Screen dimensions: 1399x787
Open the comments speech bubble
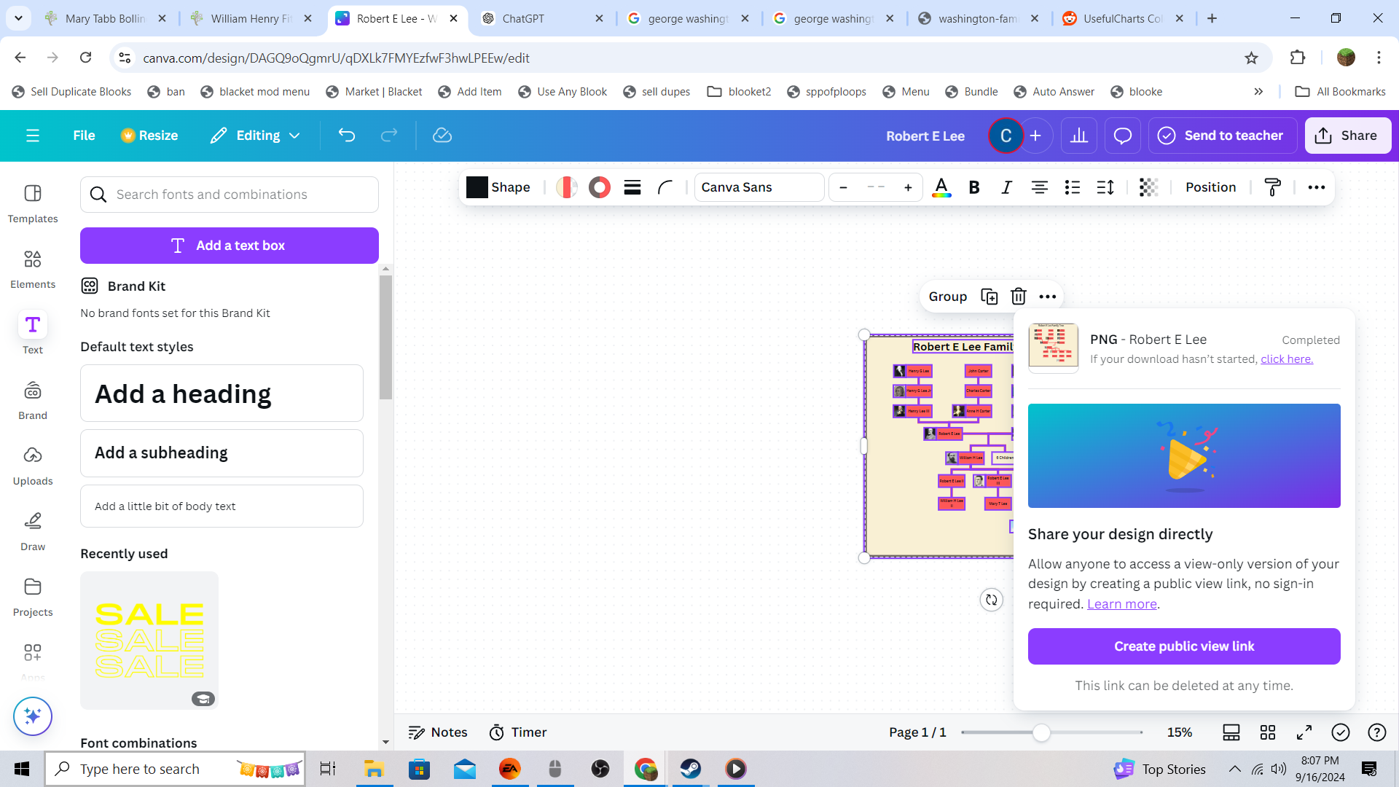(1123, 136)
